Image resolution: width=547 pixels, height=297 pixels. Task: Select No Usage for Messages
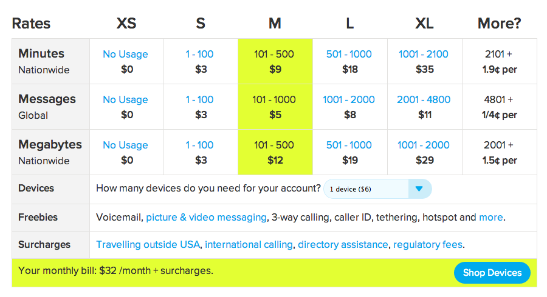(x=125, y=100)
